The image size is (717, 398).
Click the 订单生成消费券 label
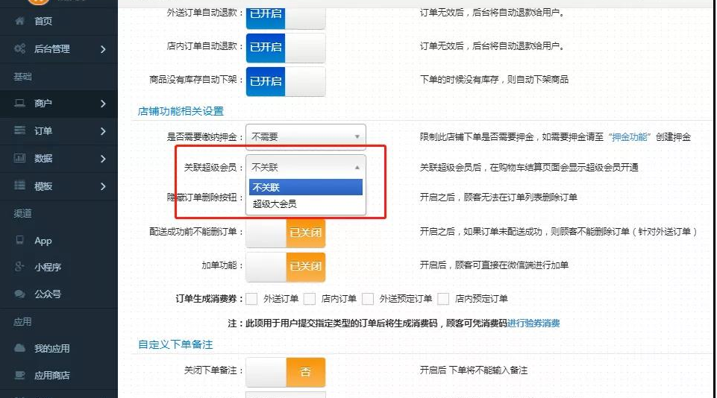click(x=209, y=299)
